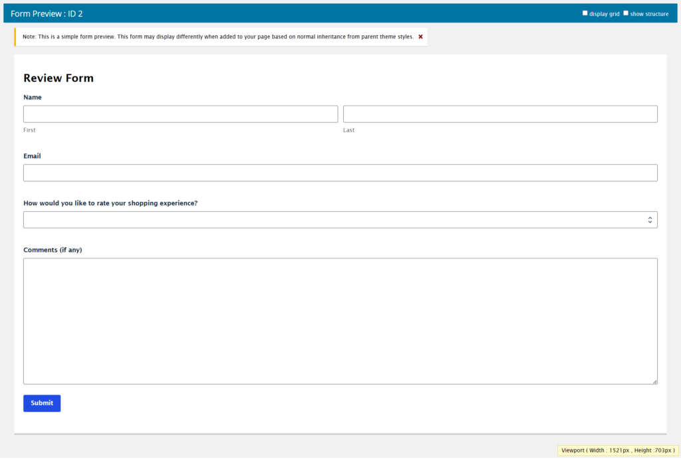681x459 pixels.
Task: Click inside the Comments text area
Action: tap(340, 321)
